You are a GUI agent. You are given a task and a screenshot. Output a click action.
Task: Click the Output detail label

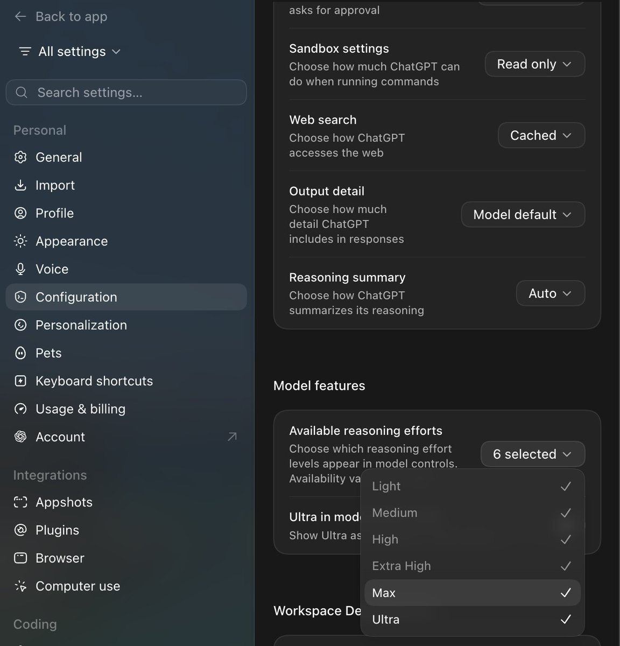tap(327, 191)
